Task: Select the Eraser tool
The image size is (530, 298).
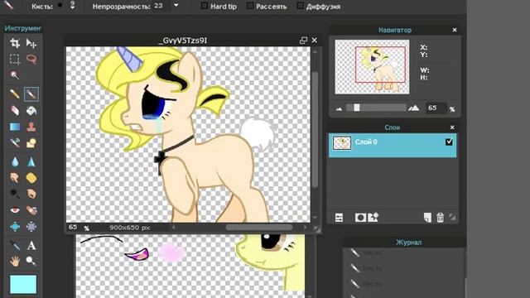Action: pos(15,110)
